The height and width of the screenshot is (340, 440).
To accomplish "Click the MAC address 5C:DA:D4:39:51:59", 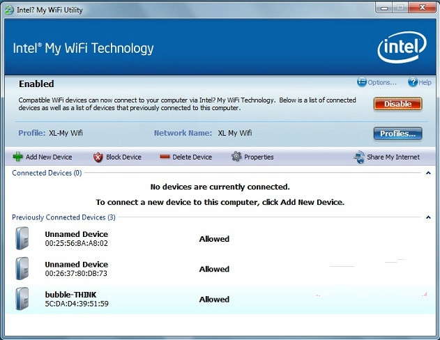I will tap(77, 304).
